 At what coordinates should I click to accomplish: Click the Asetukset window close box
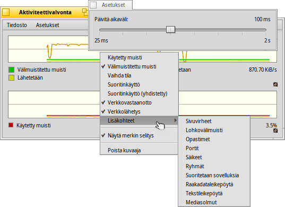tap(93, 5)
